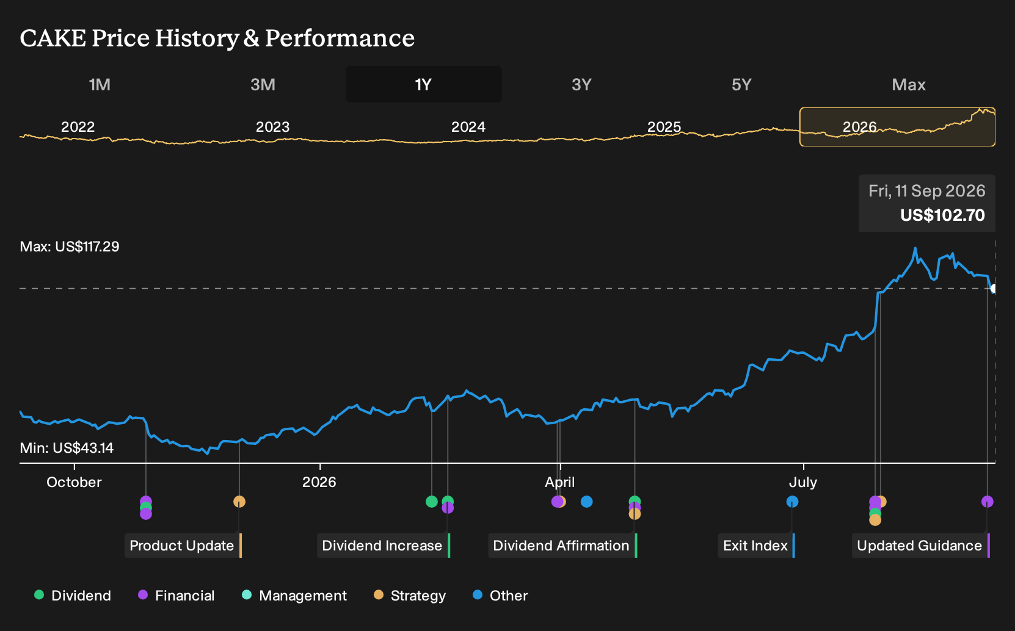Select the active 1Y range tab
1015x631 pixels.
424,84
